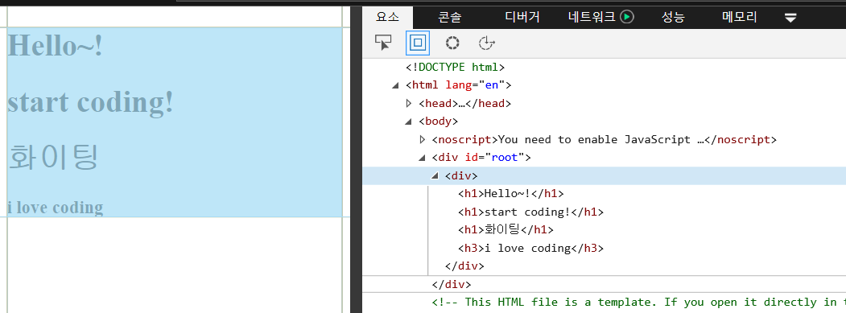Click the "start coding!" heading on the page
846x313 pixels.
91,102
